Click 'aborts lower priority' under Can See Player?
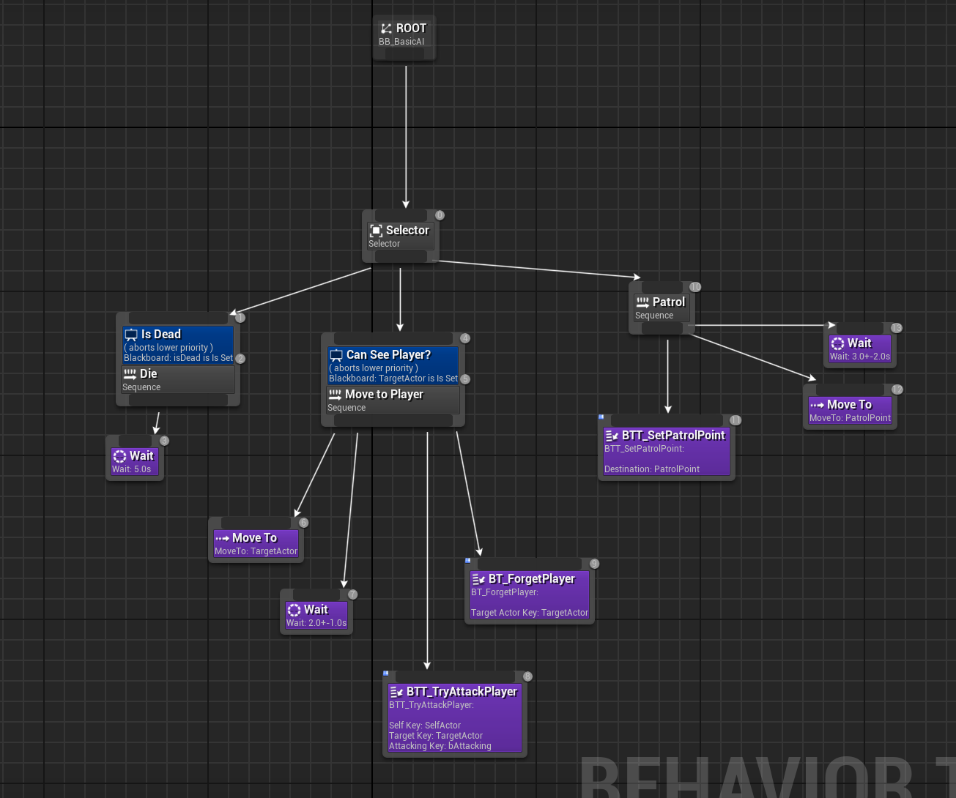 [374, 368]
